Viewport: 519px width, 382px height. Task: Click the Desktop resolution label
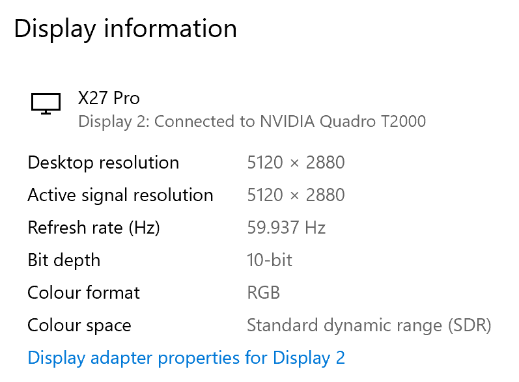click(103, 163)
